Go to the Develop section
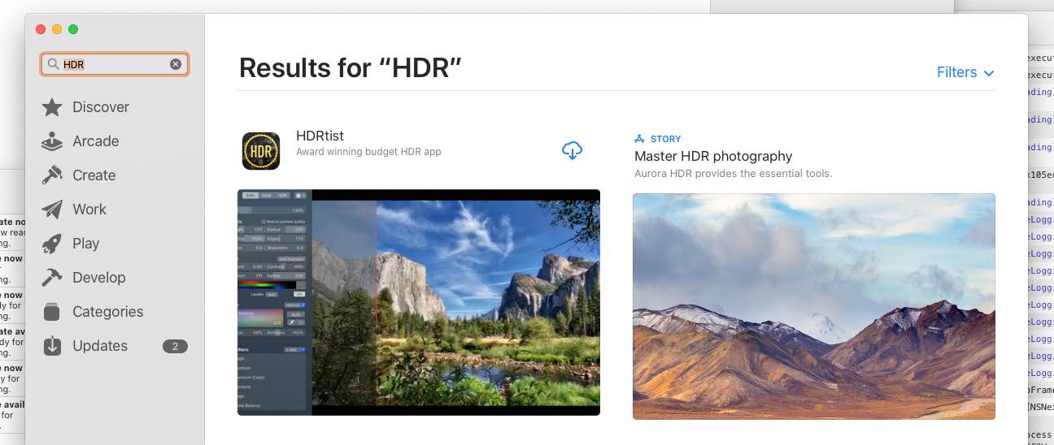The width and height of the screenshot is (1054, 445). pos(99,278)
